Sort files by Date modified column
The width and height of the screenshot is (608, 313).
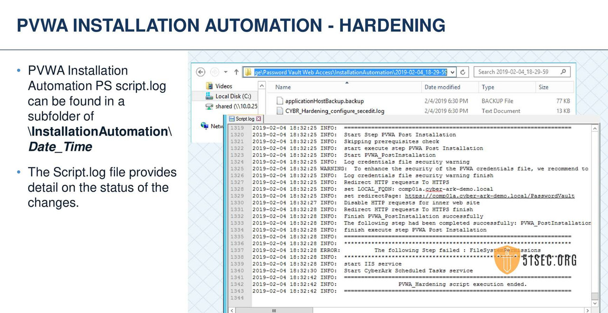442,87
